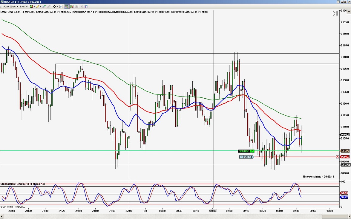
Task: Select the candlestick chart style icon
Action: pos(31,6)
